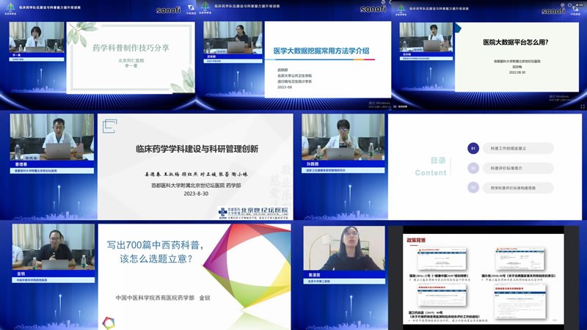Click colorful hexagon logo on 写出700篇 slide

[108, 323]
